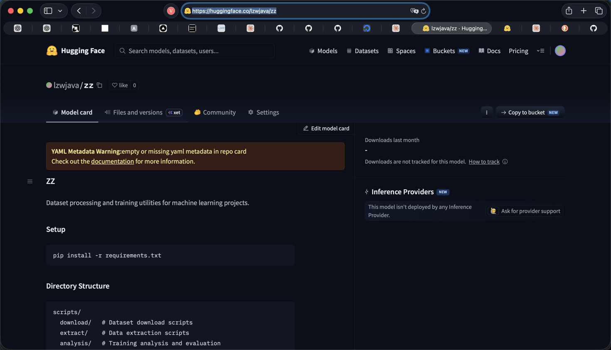This screenshot has height=350, width=611.
Task: Open the user avatar menu
Action: click(x=560, y=51)
